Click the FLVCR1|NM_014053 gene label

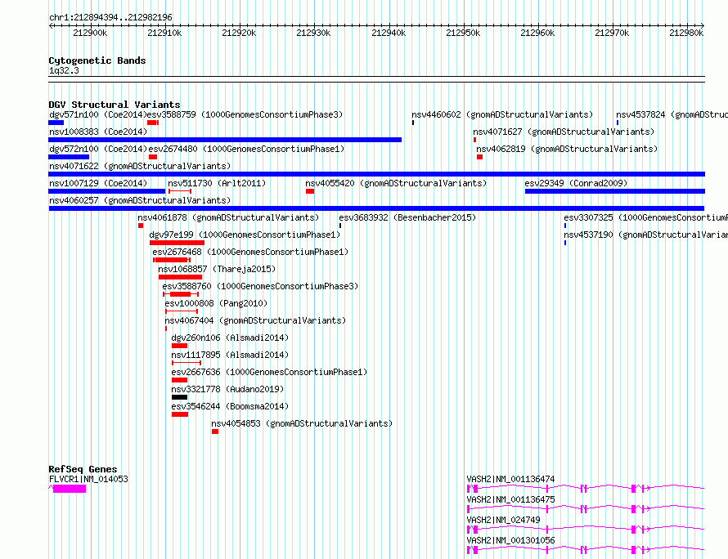[88, 479]
